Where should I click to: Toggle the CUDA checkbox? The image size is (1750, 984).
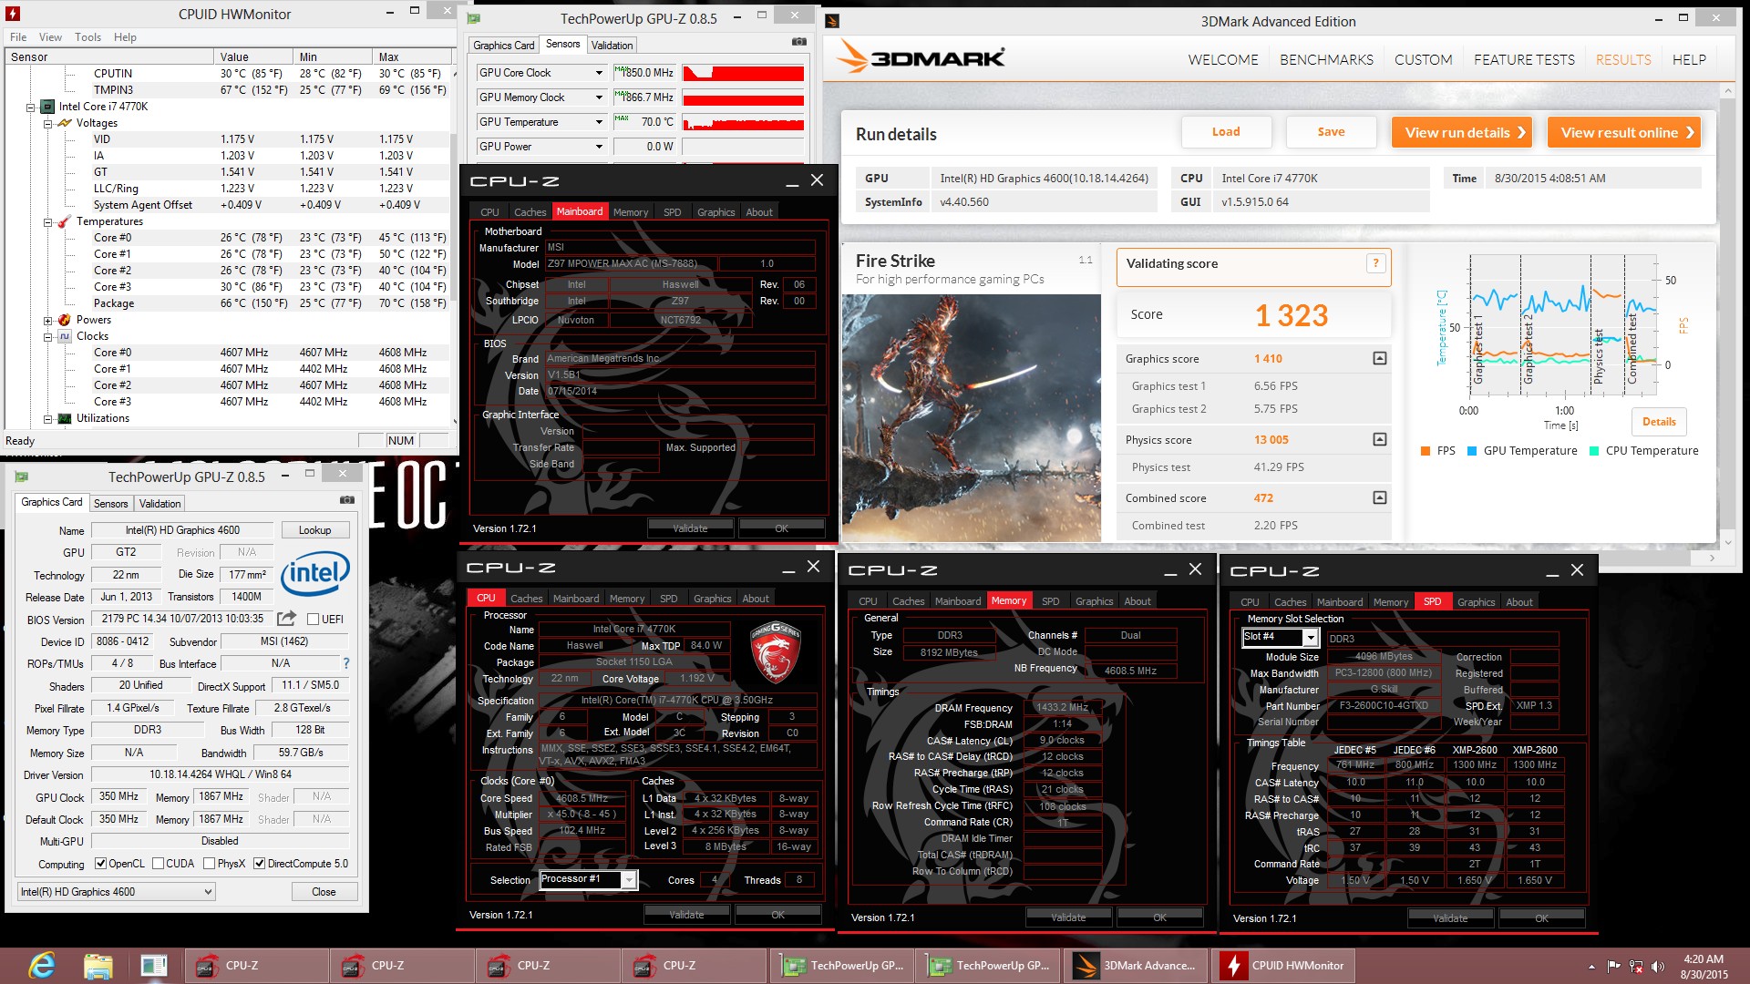click(x=158, y=864)
